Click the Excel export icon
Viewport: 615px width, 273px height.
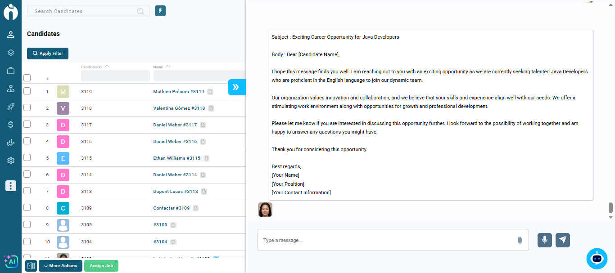tap(31, 266)
